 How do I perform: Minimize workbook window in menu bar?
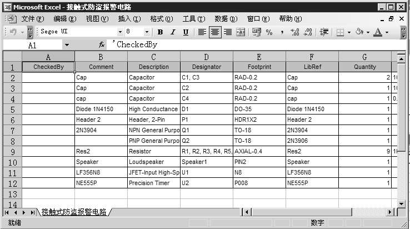(x=382, y=19)
